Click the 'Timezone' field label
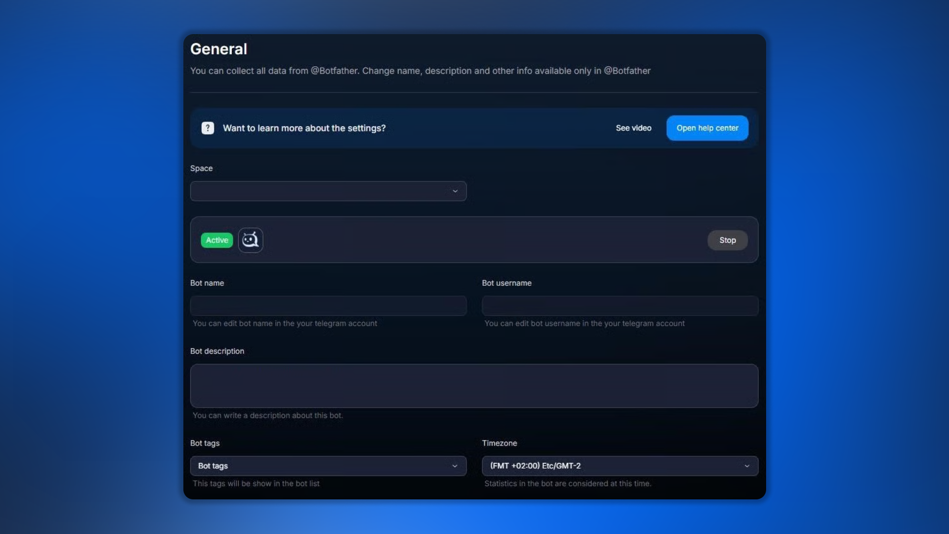 click(x=499, y=443)
